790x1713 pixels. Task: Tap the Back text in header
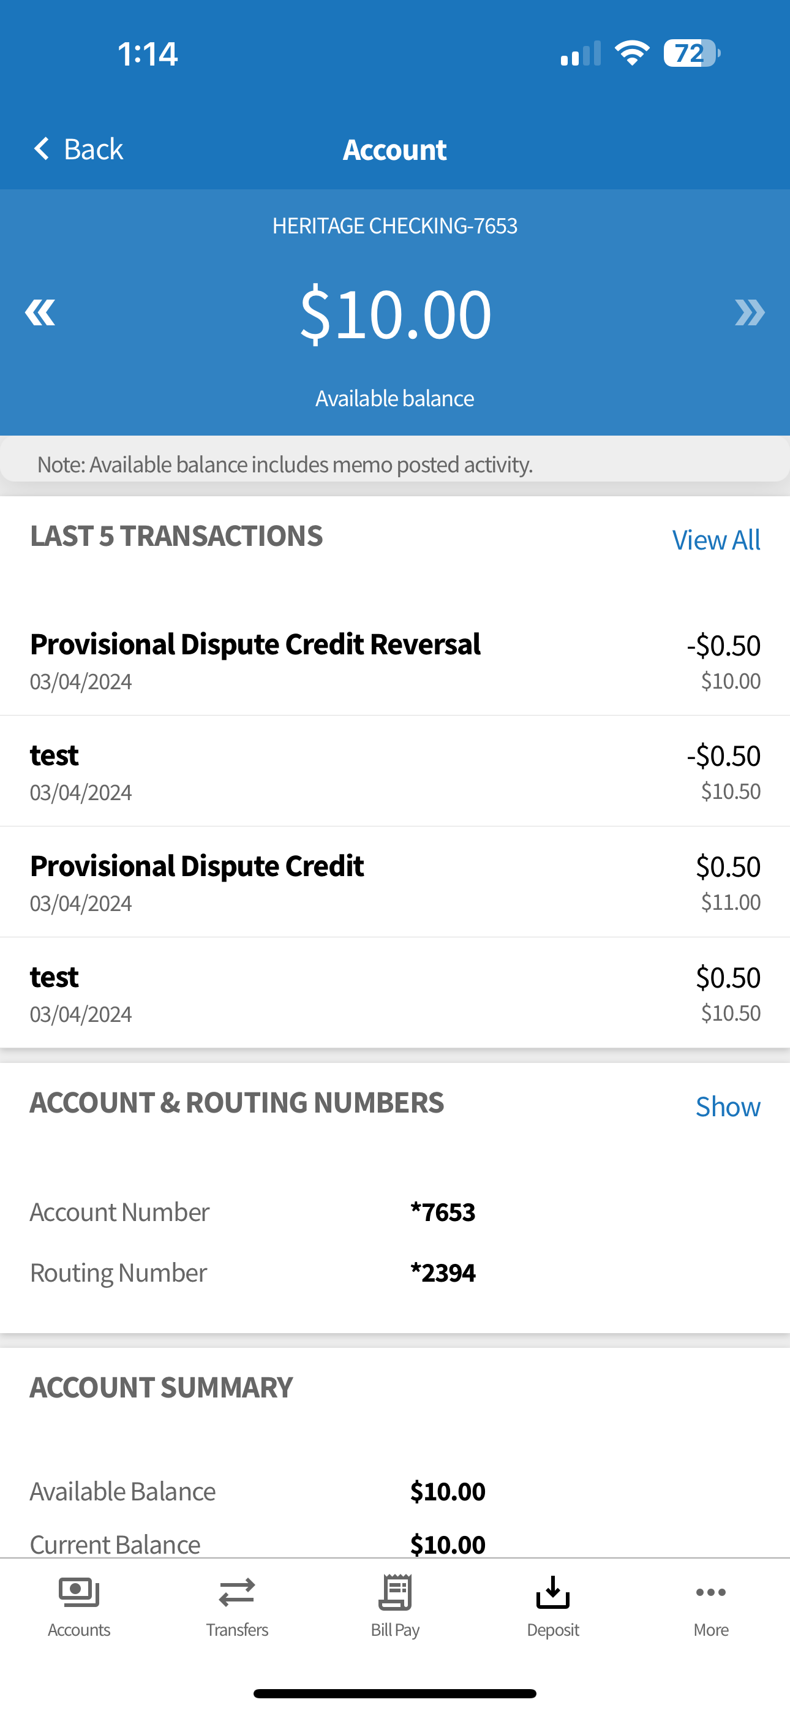(x=93, y=149)
